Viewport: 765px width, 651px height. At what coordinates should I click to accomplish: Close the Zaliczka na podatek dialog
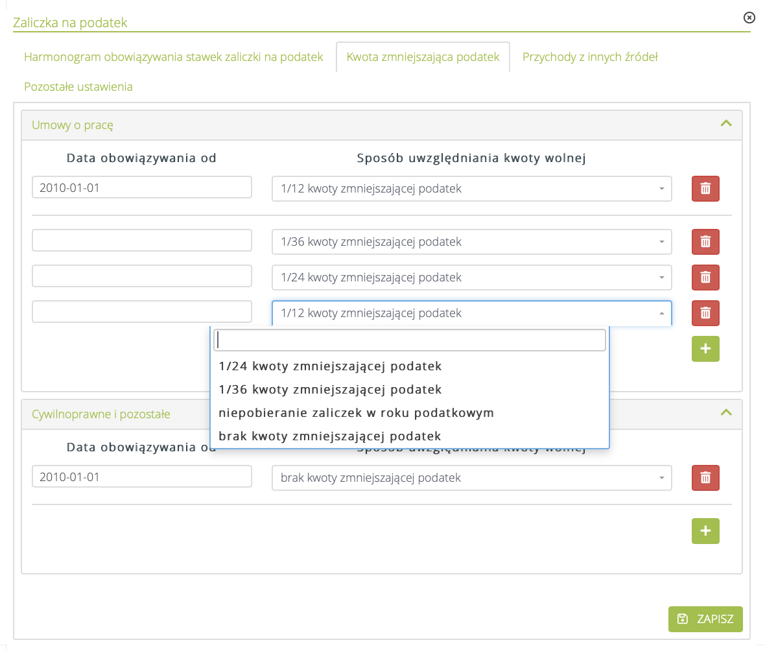pos(749,18)
